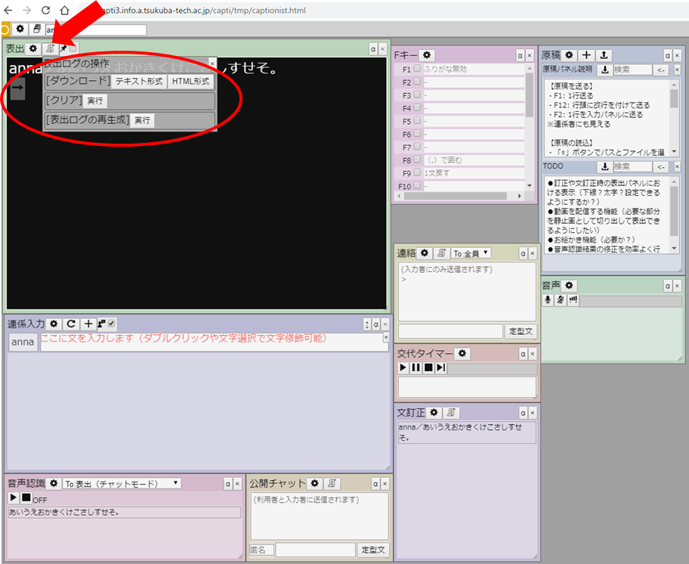Open 音声 panel settings gear
This screenshot has height=564, width=689.
pos(569,286)
